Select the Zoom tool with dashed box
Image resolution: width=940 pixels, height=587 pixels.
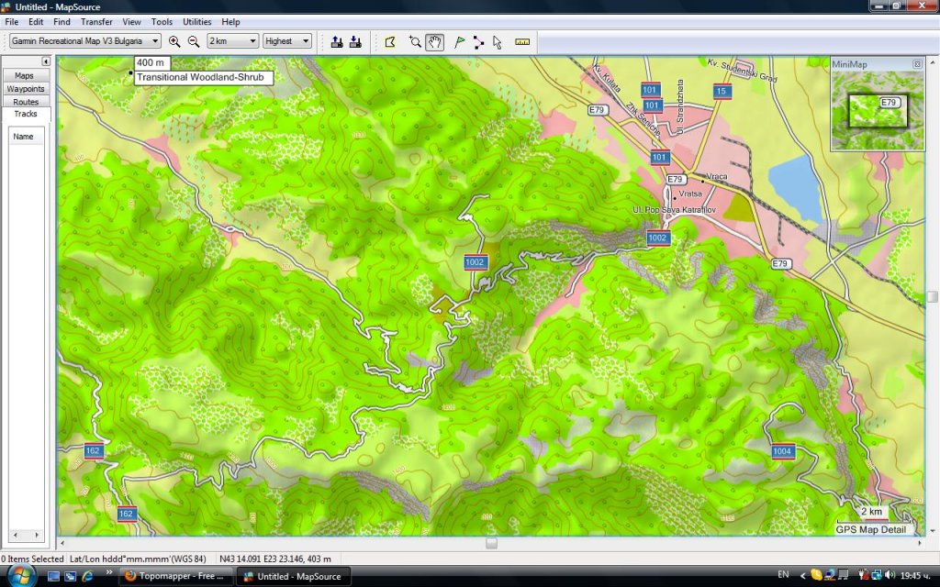click(415, 41)
